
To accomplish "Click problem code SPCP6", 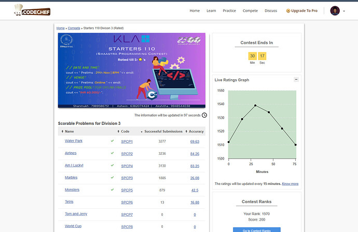I will pyautogui.click(x=127, y=202).
